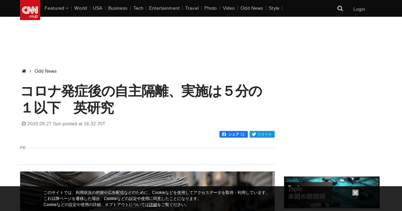Viewport: 402px width, 211px height.
Task: Open the World section
Action: click(81, 8)
